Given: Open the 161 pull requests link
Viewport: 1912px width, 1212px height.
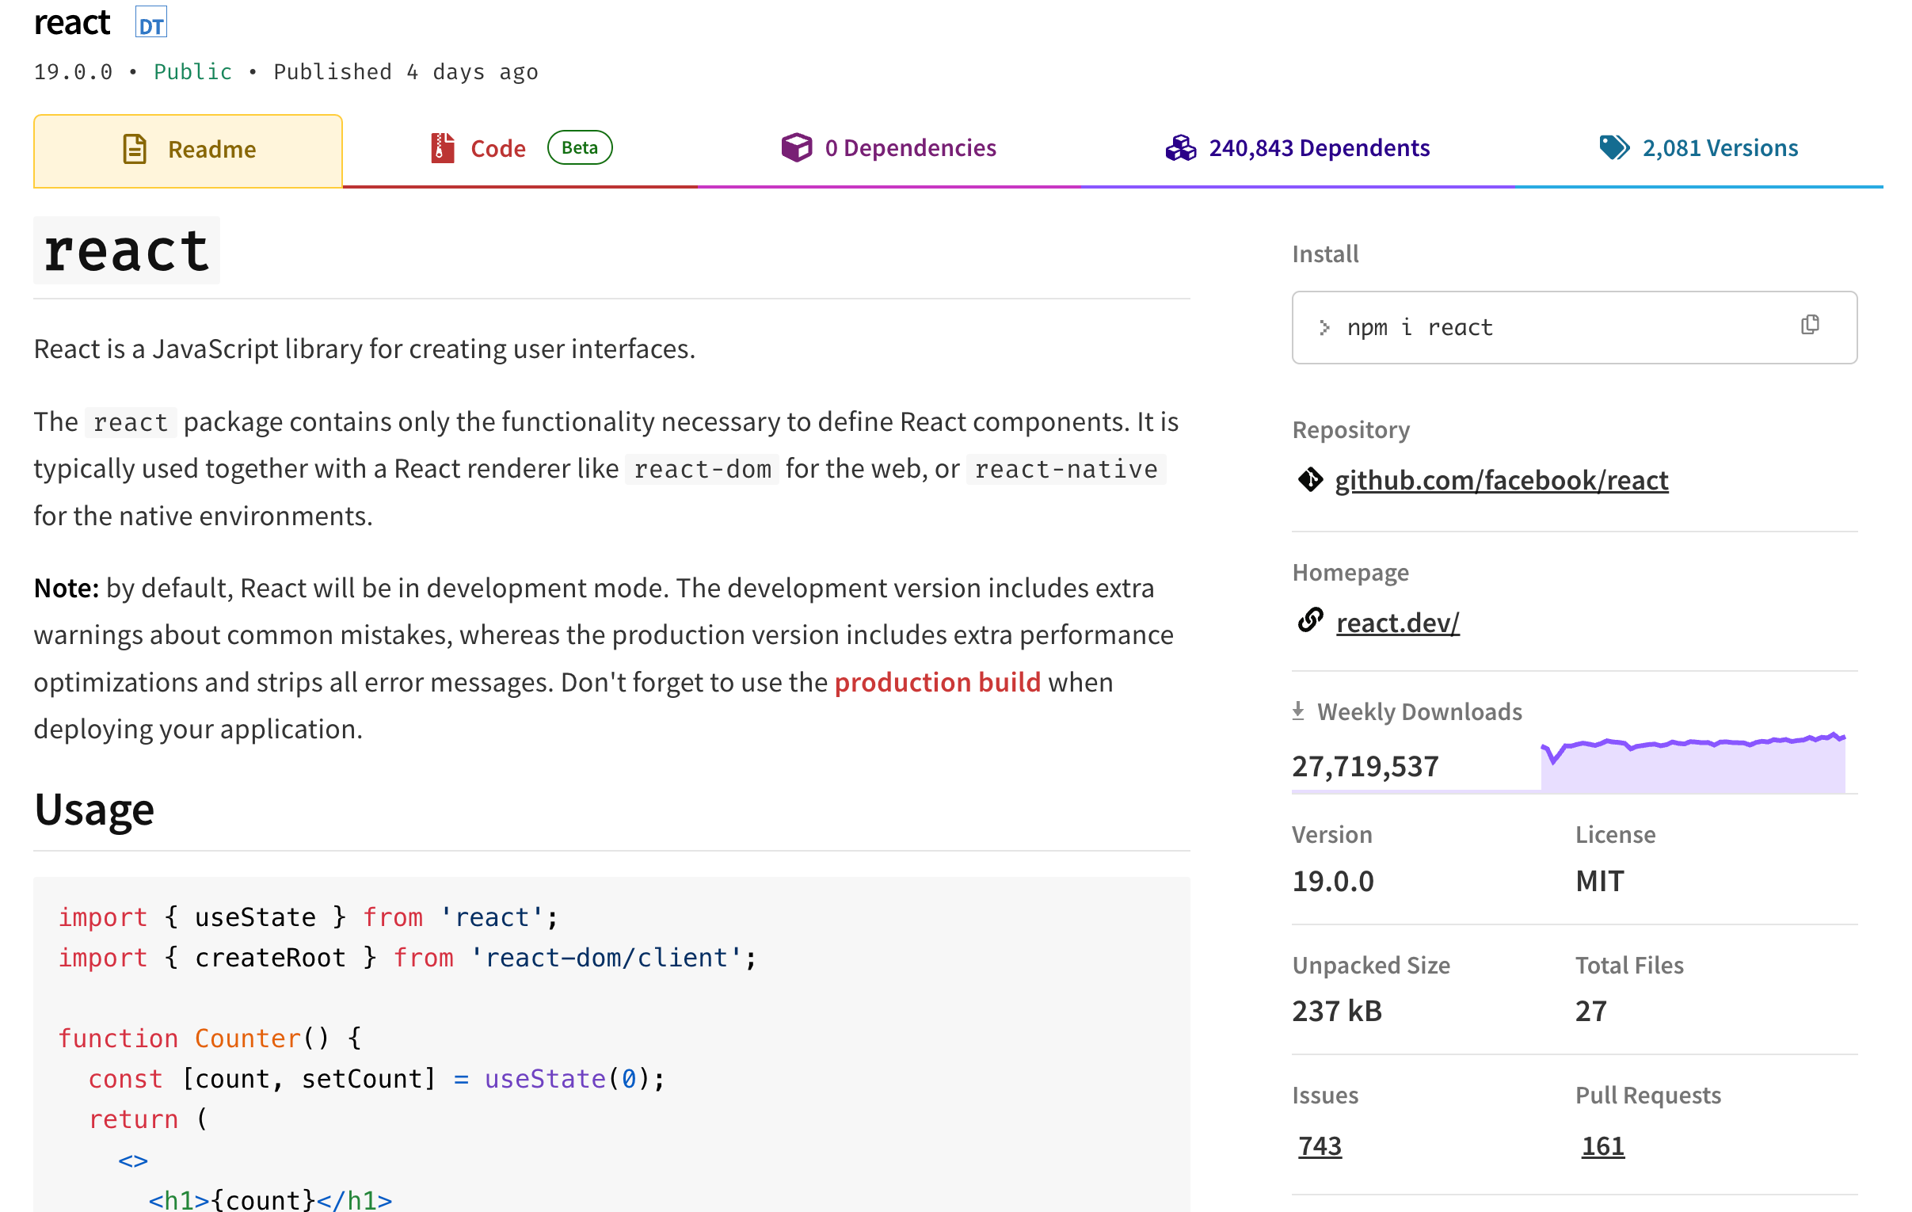Looking at the screenshot, I should (1602, 1145).
